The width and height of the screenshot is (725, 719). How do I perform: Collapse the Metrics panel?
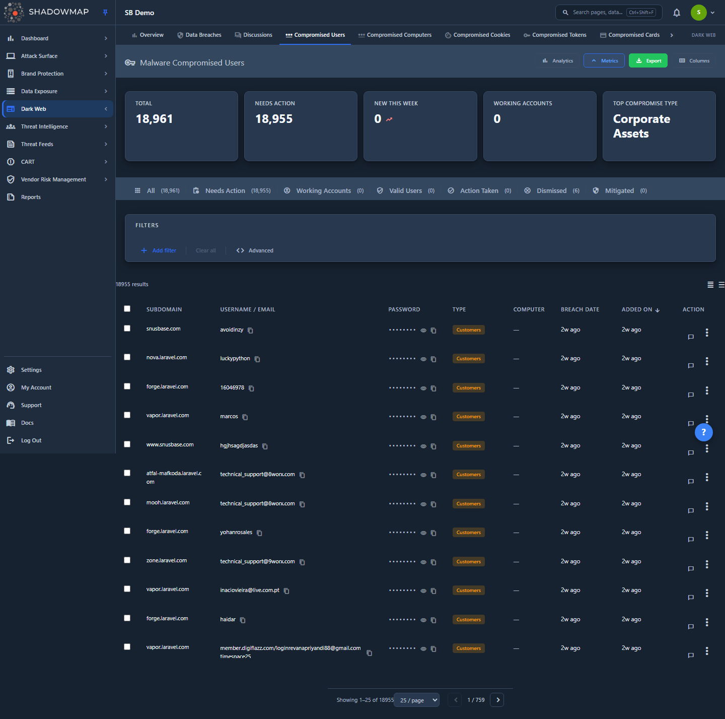click(x=604, y=60)
